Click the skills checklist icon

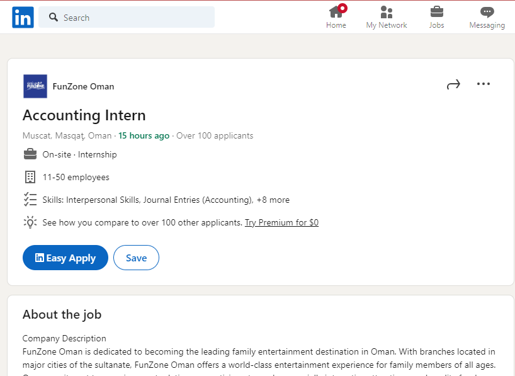point(30,200)
